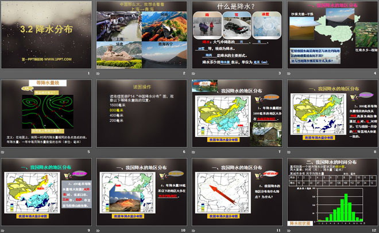Select slide 7 with the cyan precipitation map
This screenshot has width=379, height=233.
237,113
